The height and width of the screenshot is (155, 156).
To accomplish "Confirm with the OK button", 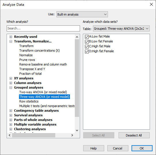I will pyautogui.click(x=142, y=148).
